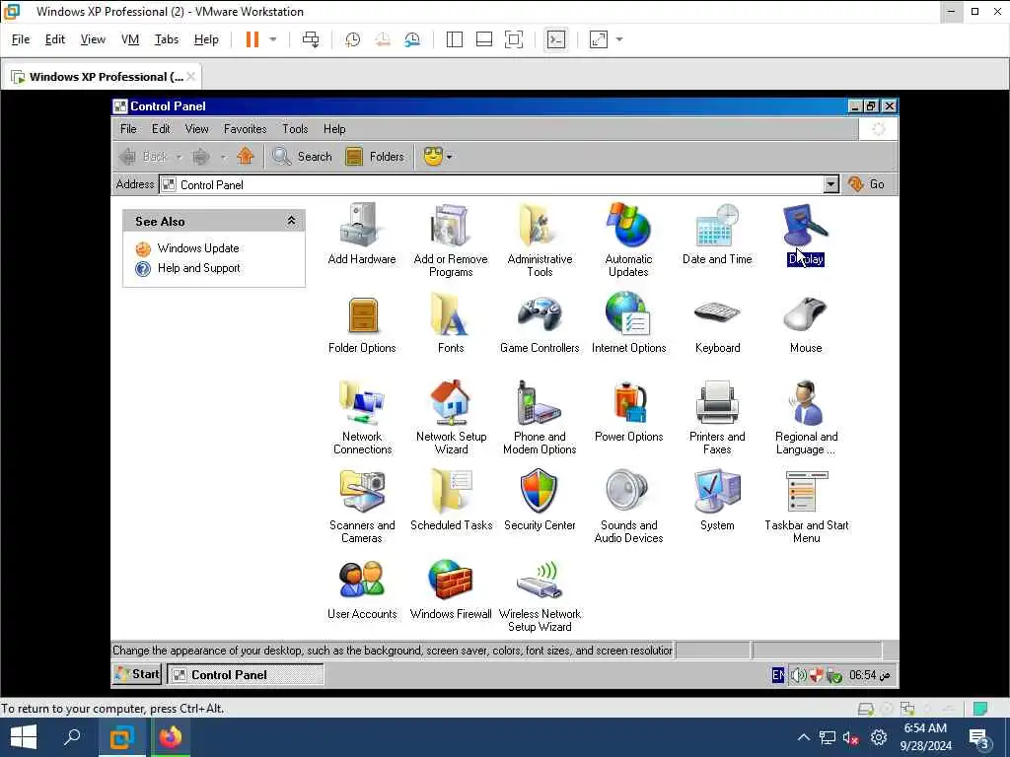
Task: Select the Windows XP Professional VM tab
Action: (102, 77)
